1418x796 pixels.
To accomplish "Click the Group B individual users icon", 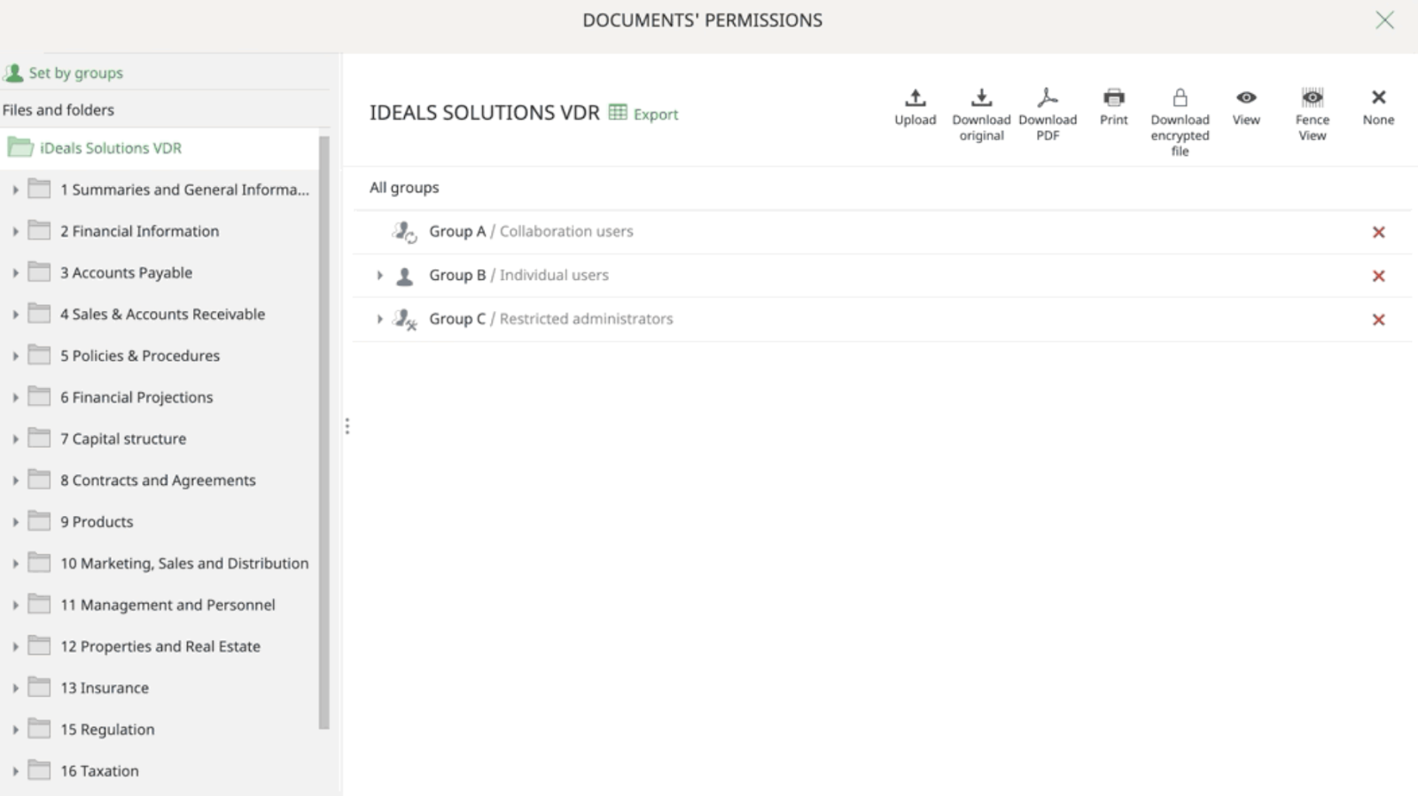I will (x=404, y=277).
